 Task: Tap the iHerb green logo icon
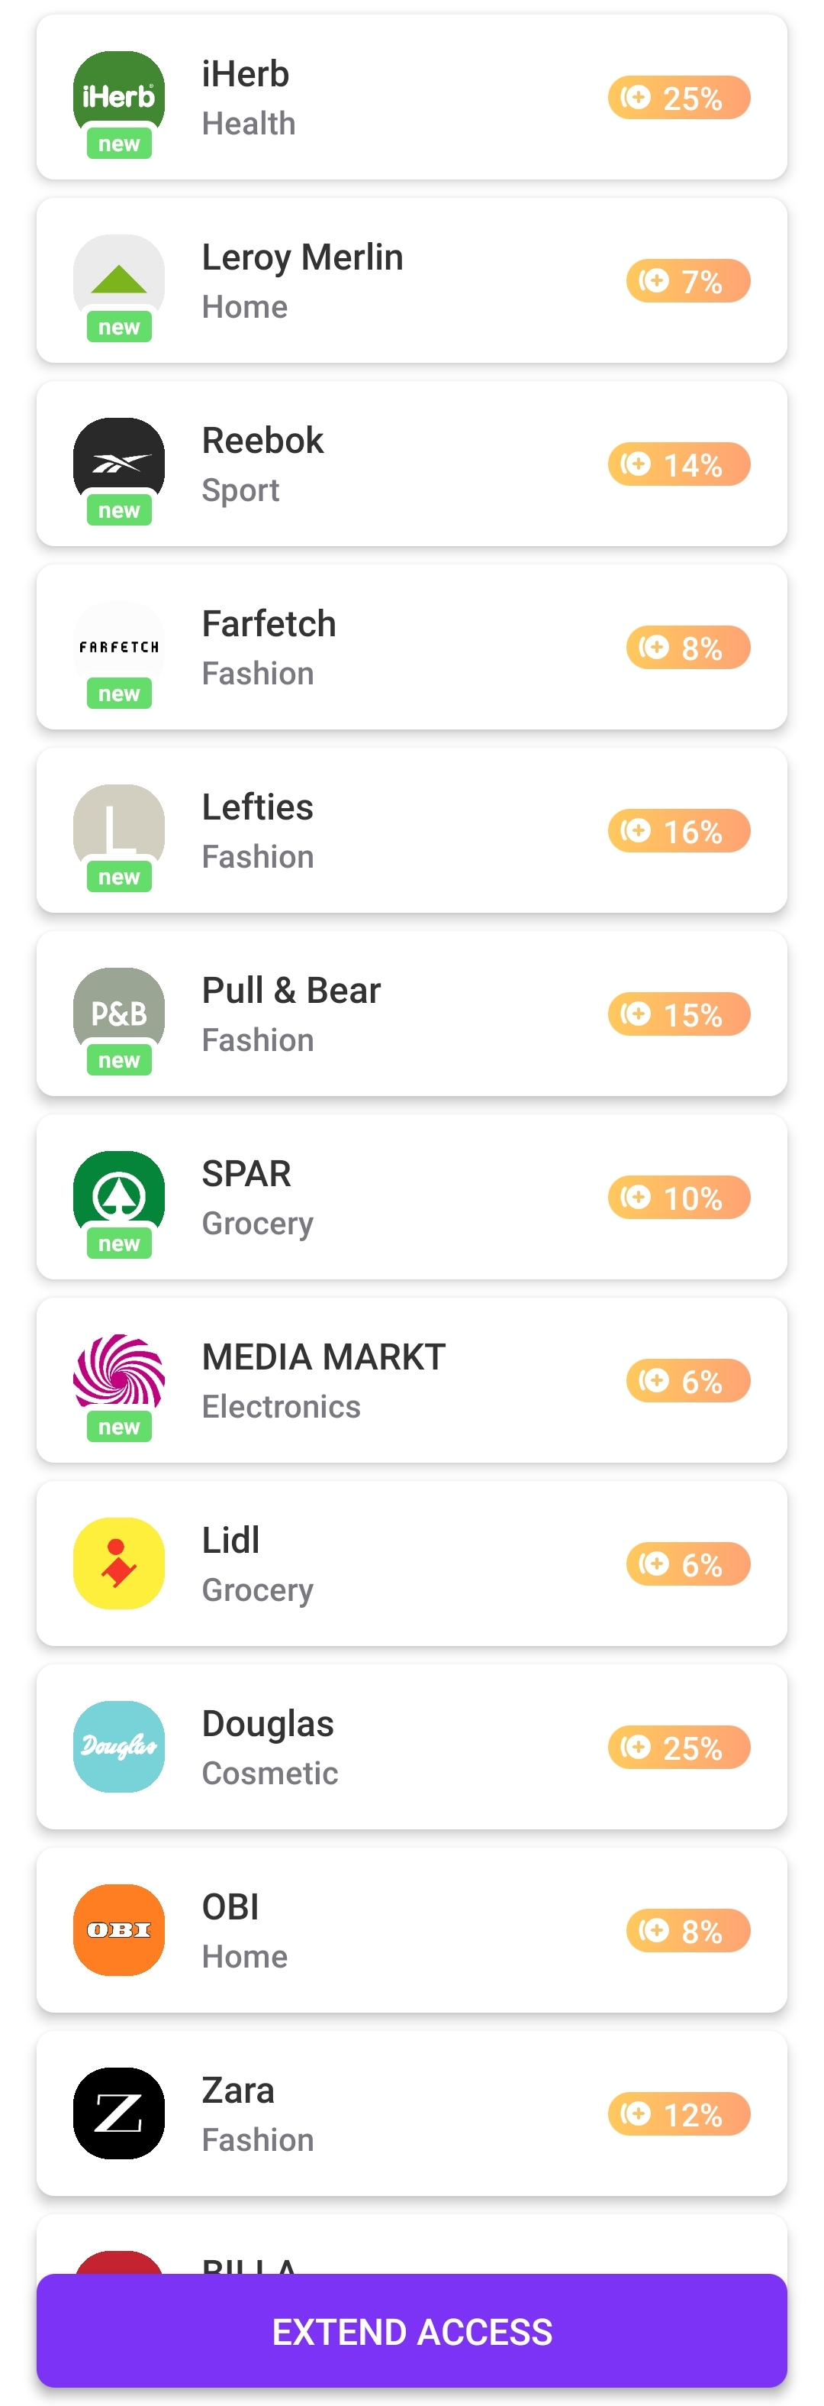coord(118,96)
